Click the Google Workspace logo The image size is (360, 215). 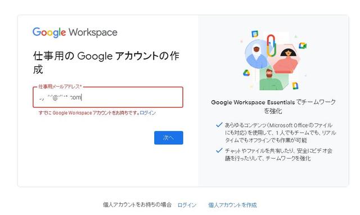pyautogui.click(x=75, y=33)
